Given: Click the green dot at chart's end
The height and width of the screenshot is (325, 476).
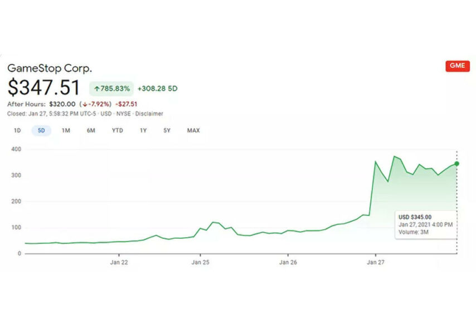Looking at the screenshot, I should pyautogui.click(x=457, y=164).
